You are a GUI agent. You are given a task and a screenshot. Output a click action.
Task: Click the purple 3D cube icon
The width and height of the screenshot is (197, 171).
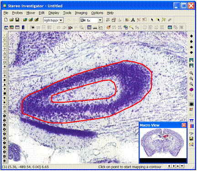tap(191, 90)
